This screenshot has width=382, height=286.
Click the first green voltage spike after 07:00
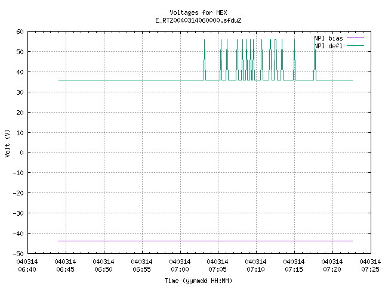pyautogui.click(x=205, y=60)
